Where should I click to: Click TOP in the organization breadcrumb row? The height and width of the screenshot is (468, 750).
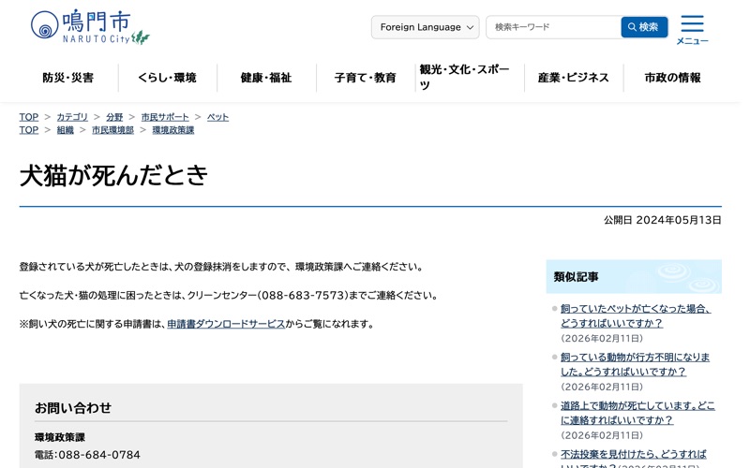[x=29, y=130]
